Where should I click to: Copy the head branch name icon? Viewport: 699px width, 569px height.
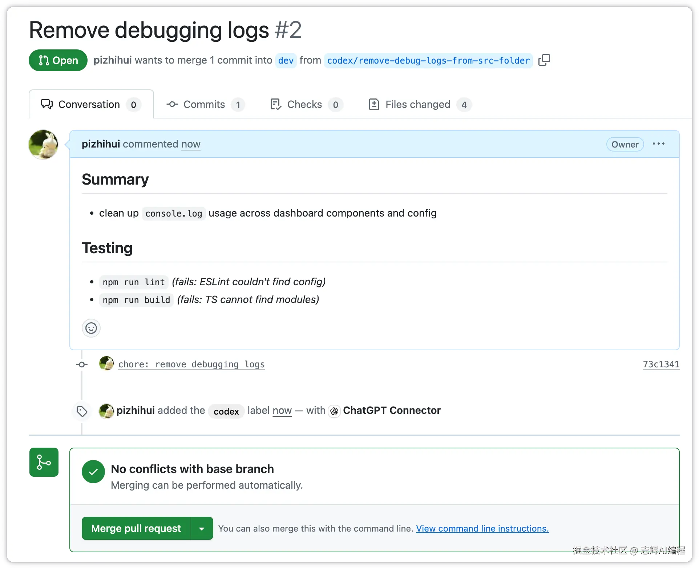coord(544,60)
